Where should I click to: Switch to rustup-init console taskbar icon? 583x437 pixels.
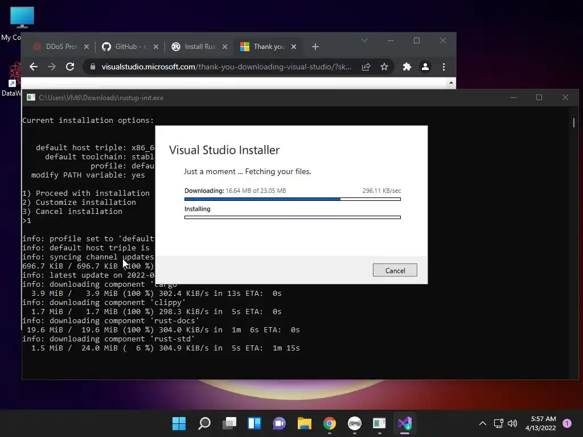click(379, 423)
